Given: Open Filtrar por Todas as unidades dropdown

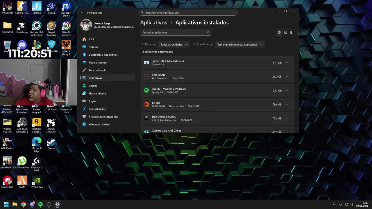Looking at the screenshot, I should pos(174,44).
